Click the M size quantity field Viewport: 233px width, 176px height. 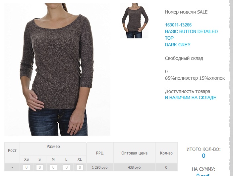(x=53, y=167)
